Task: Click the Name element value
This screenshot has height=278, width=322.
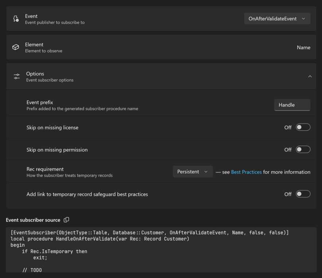Action: pos(303,47)
